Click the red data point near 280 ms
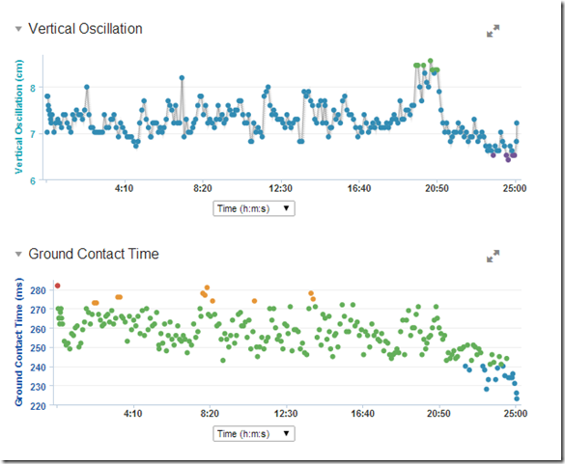This screenshot has height=464, width=565. point(57,286)
